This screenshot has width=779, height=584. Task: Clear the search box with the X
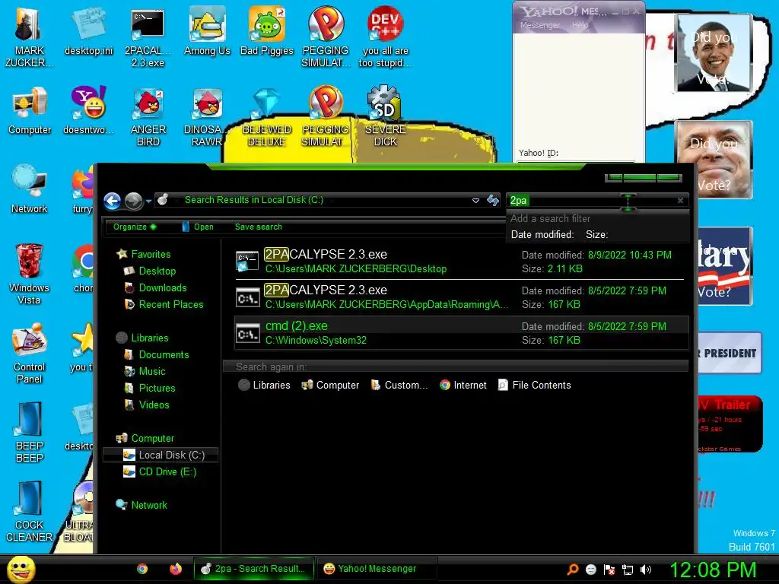click(x=680, y=201)
